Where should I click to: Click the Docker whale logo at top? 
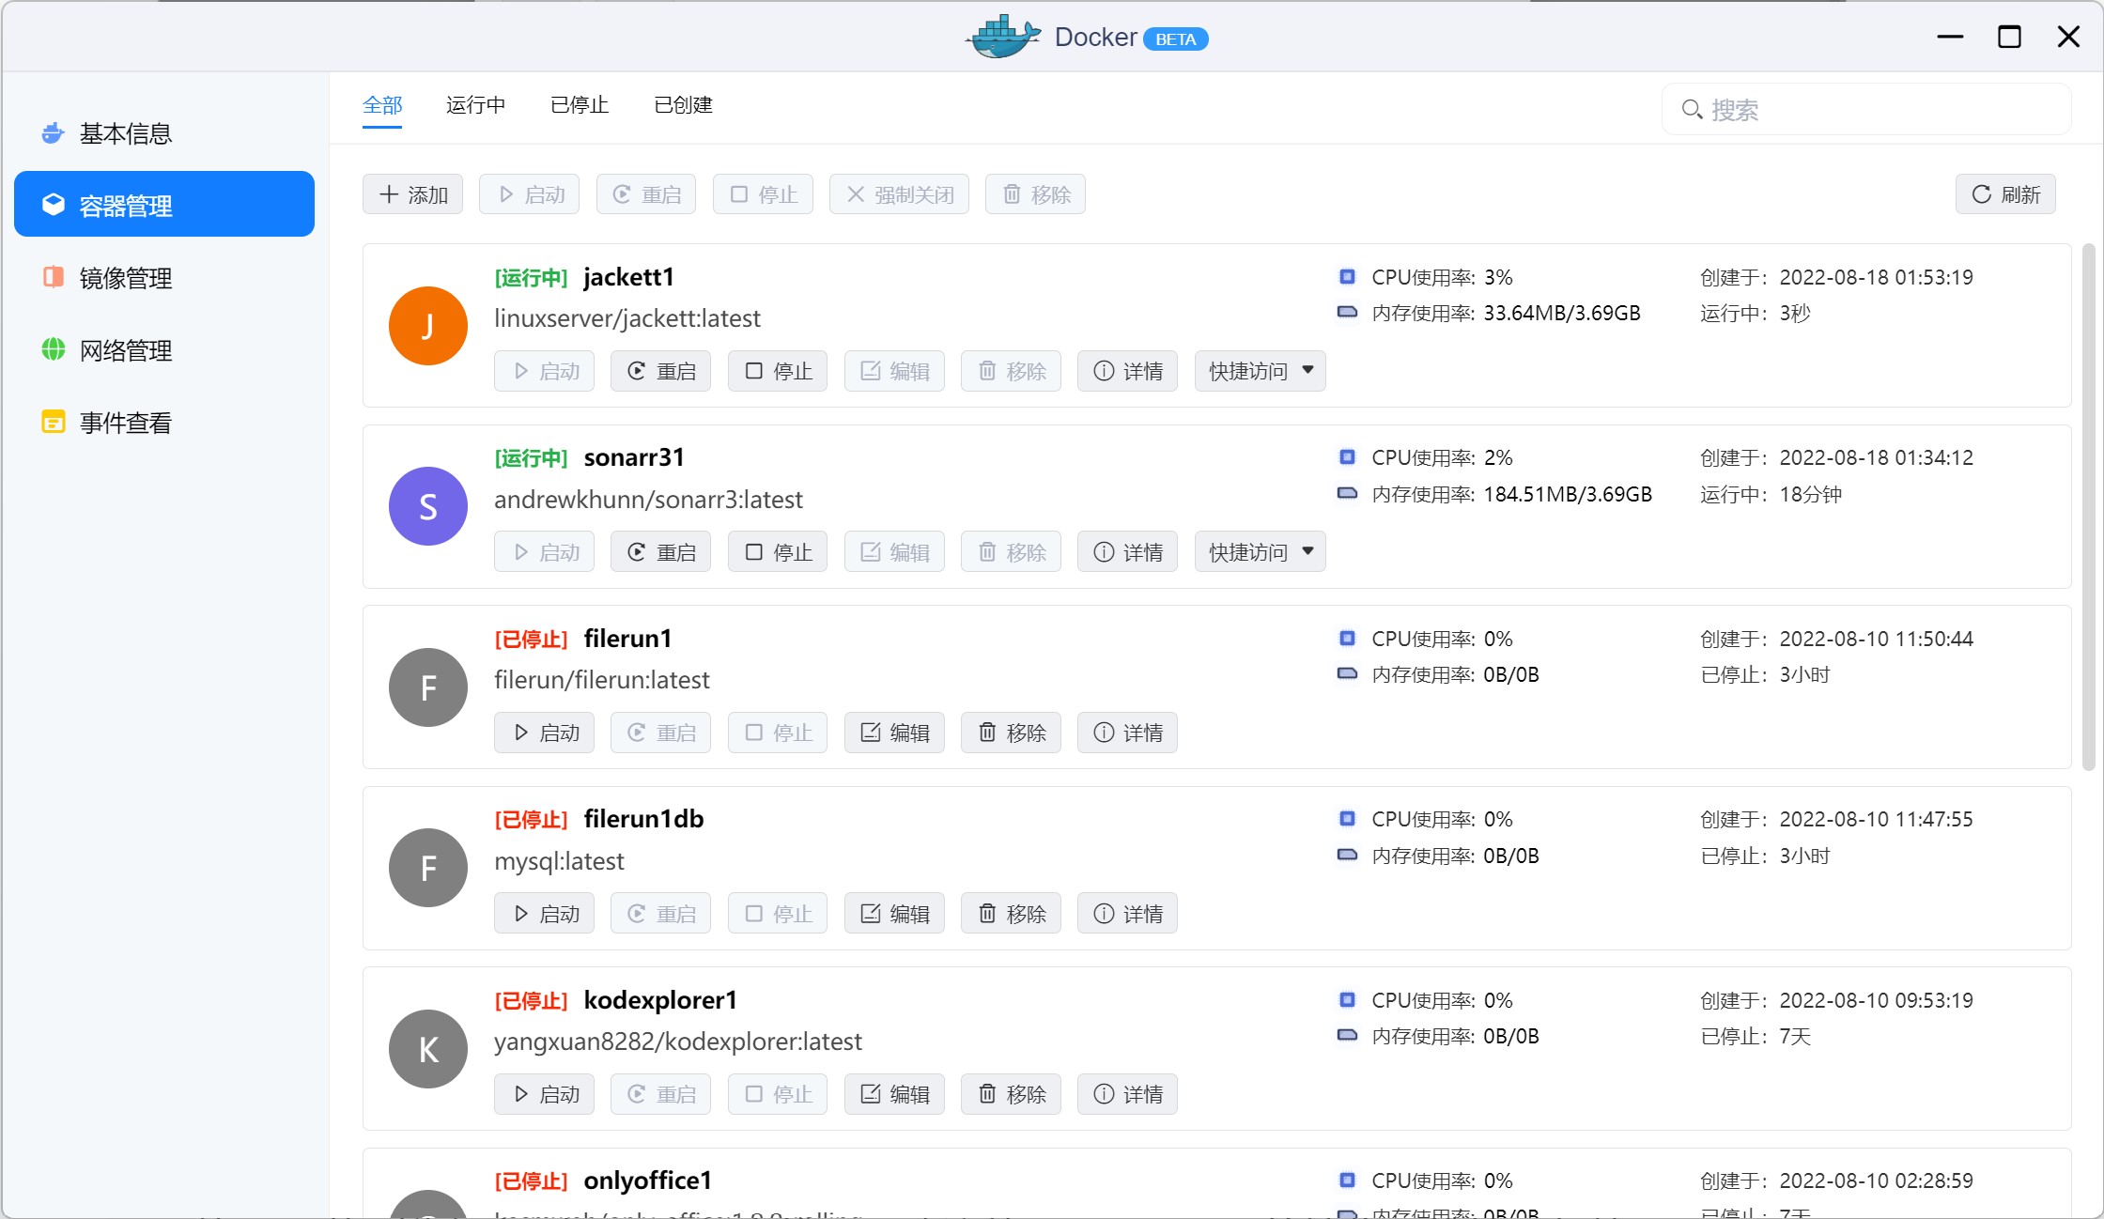pos(1002,37)
